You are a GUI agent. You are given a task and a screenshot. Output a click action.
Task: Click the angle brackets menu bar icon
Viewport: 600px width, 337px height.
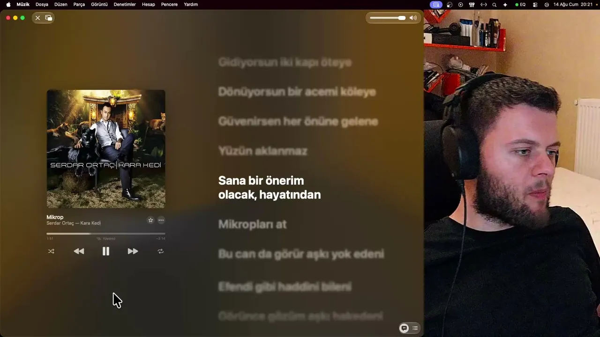[484, 4]
